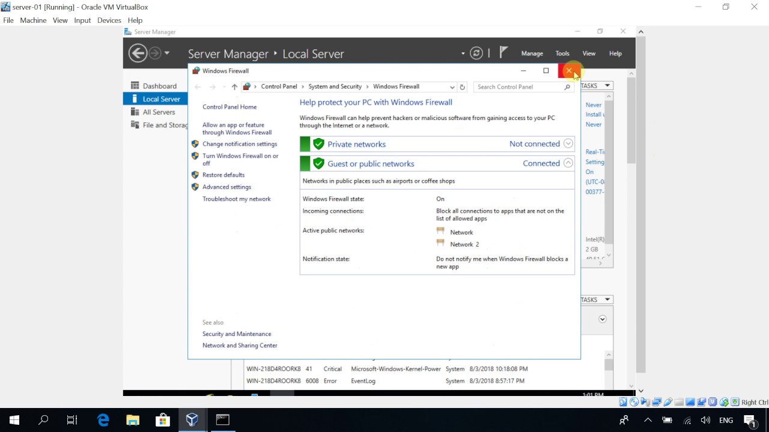The width and height of the screenshot is (769, 432).
Task: Open the VirtualBox Machine menu
Action: (33, 20)
